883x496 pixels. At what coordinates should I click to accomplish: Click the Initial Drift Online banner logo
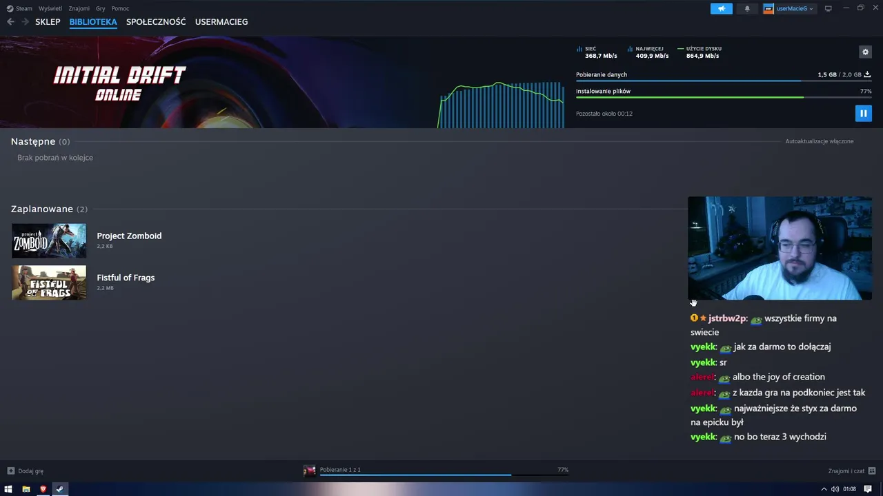point(119,83)
